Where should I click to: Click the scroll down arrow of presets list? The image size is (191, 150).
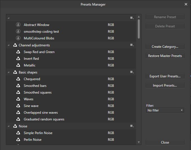point(139,142)
